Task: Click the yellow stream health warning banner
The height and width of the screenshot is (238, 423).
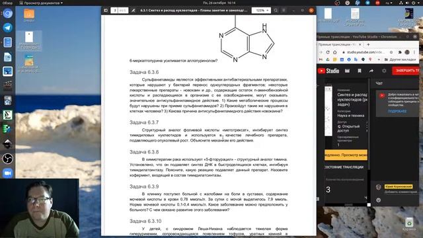Action: [x=346, y=155]
